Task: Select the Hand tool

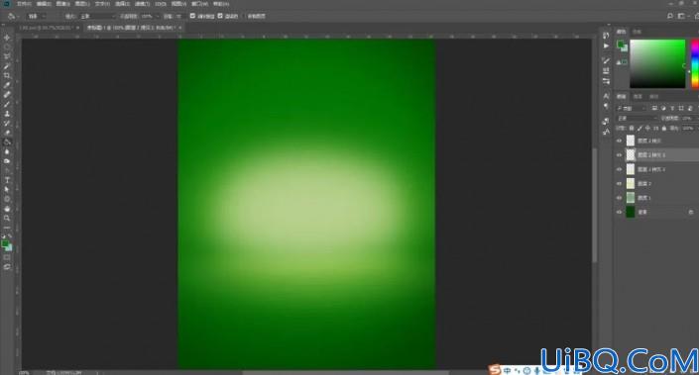Action: tap(7, 209)
